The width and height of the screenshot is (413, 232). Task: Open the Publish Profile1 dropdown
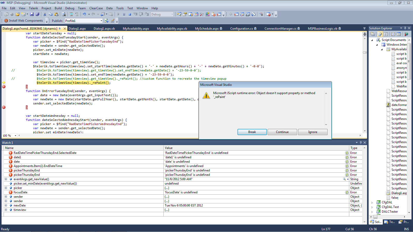tap(101, 21)
